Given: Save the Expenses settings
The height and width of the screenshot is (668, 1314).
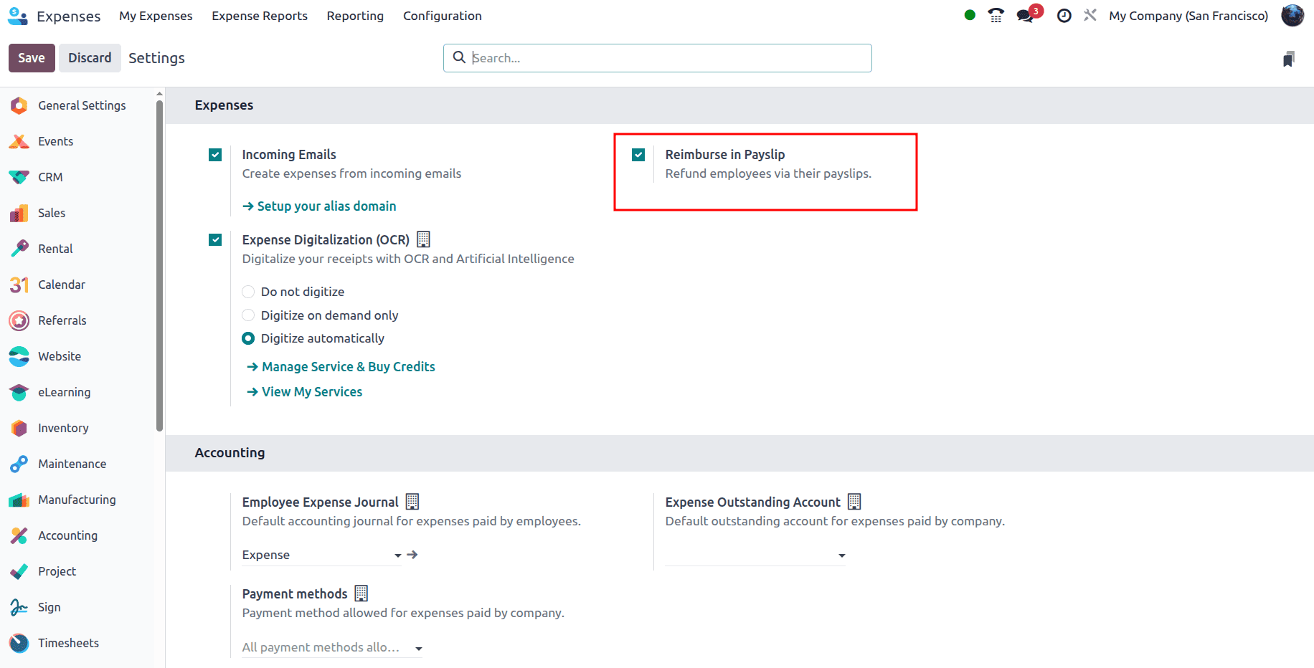Looking at the screenshot, I should [x=31, y=57].
